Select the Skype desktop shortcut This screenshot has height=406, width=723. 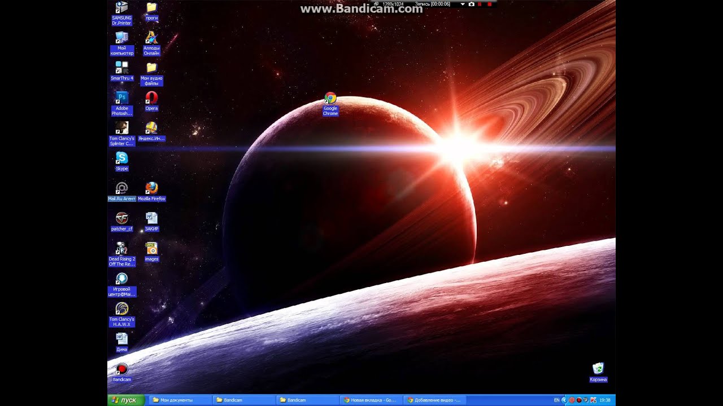(121, 162)
